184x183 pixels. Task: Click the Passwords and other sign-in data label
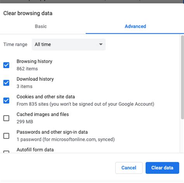52,132
